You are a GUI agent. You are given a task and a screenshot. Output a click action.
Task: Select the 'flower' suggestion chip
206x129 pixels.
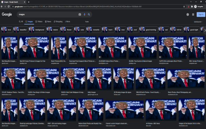(67, 30)
